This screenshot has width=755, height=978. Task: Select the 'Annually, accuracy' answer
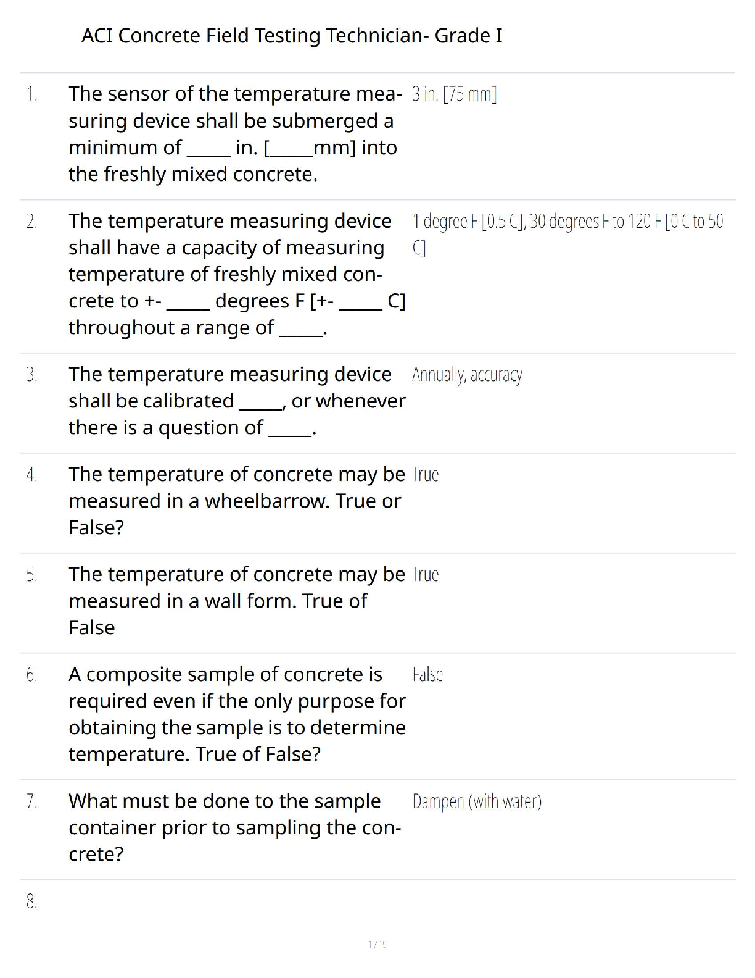coord(467,375)
